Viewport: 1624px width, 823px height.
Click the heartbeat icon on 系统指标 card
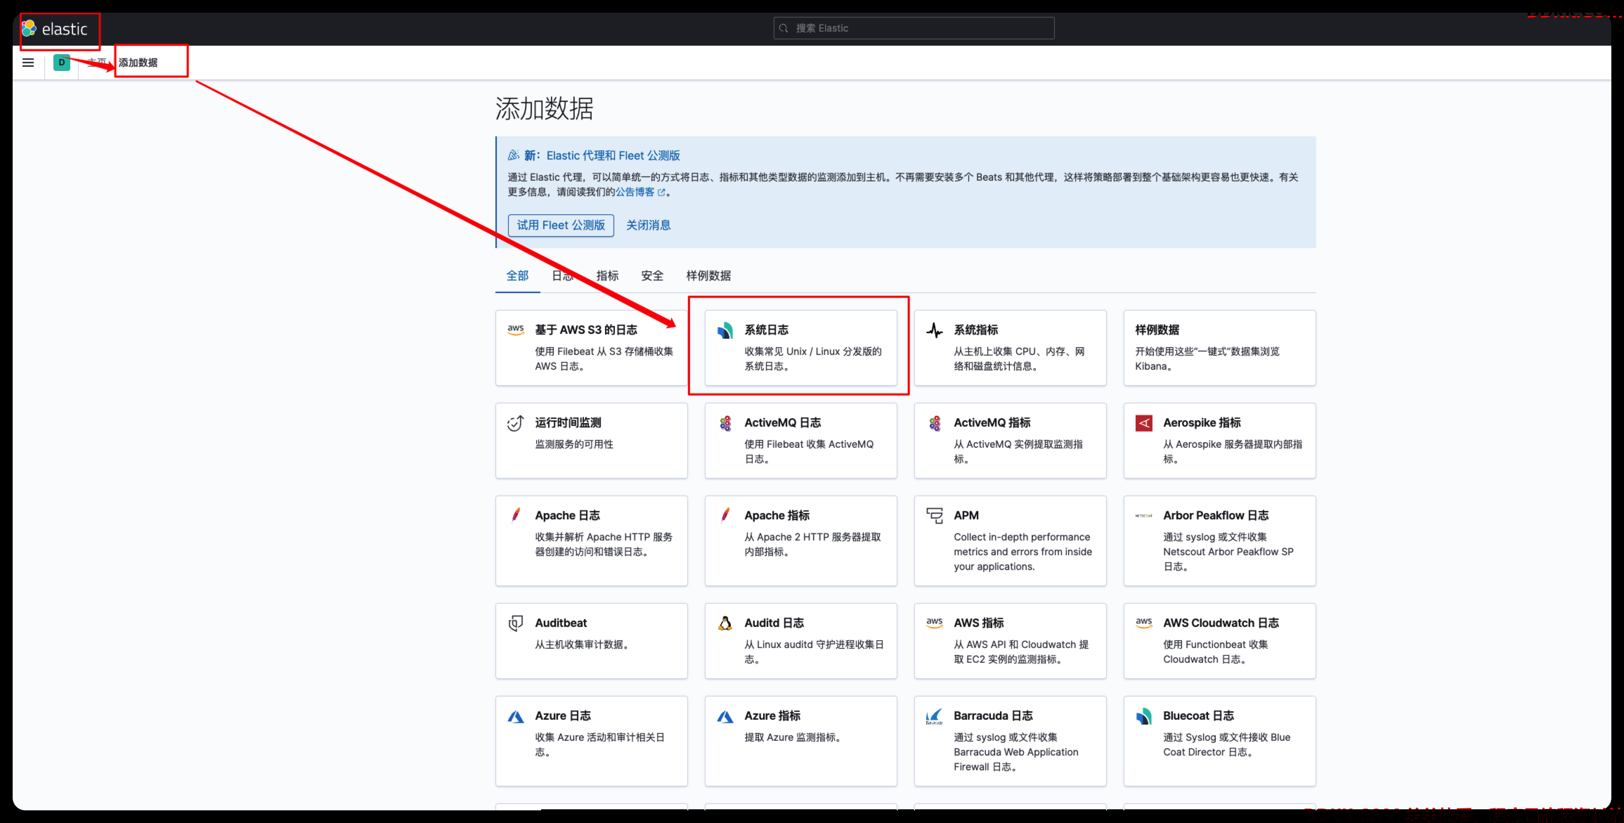click(934, 330)
